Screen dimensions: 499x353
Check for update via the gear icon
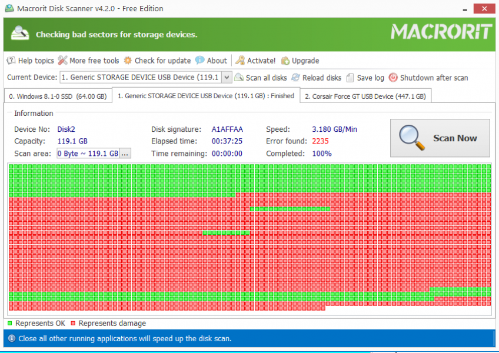pyautogui.click(x=128, y=61)
